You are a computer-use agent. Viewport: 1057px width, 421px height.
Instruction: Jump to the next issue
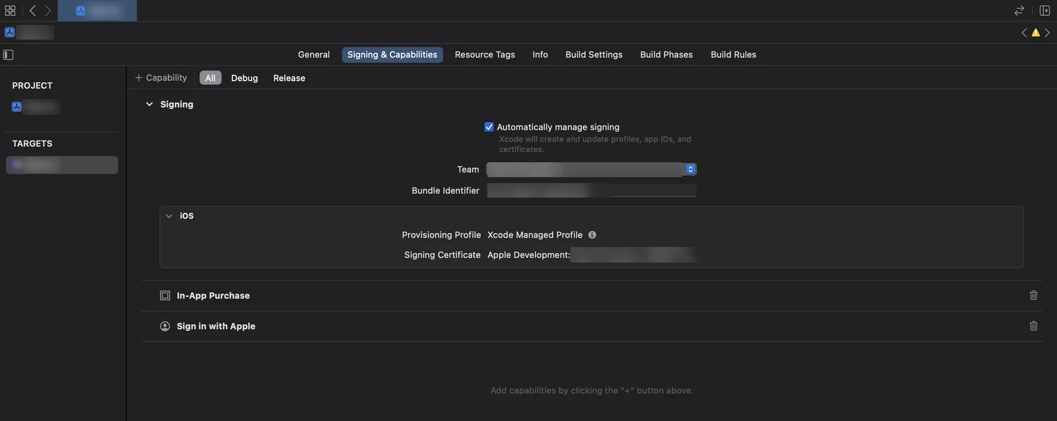[1047, 32]
